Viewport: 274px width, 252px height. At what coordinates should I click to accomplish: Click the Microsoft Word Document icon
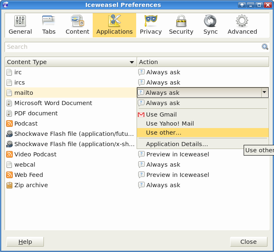click(x=9, y=103)
